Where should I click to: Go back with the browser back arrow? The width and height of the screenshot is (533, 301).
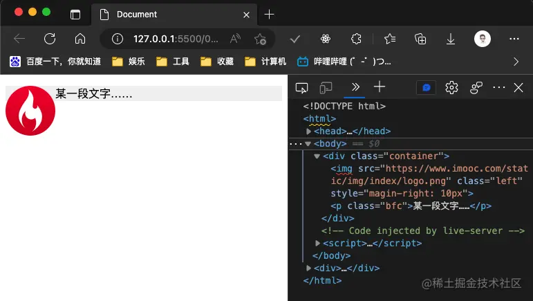(x=19, y=39)
